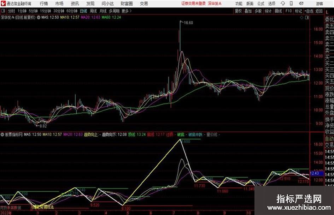334x215 pixels.
Task: Expand main chart indicator dropdown beside 深华发A
Action: pos(39,17)
